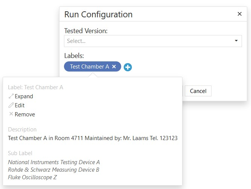251x189 pixels.
Task: Open the Tested Version dropdown arrow
Action: click(x=236, y=41)
